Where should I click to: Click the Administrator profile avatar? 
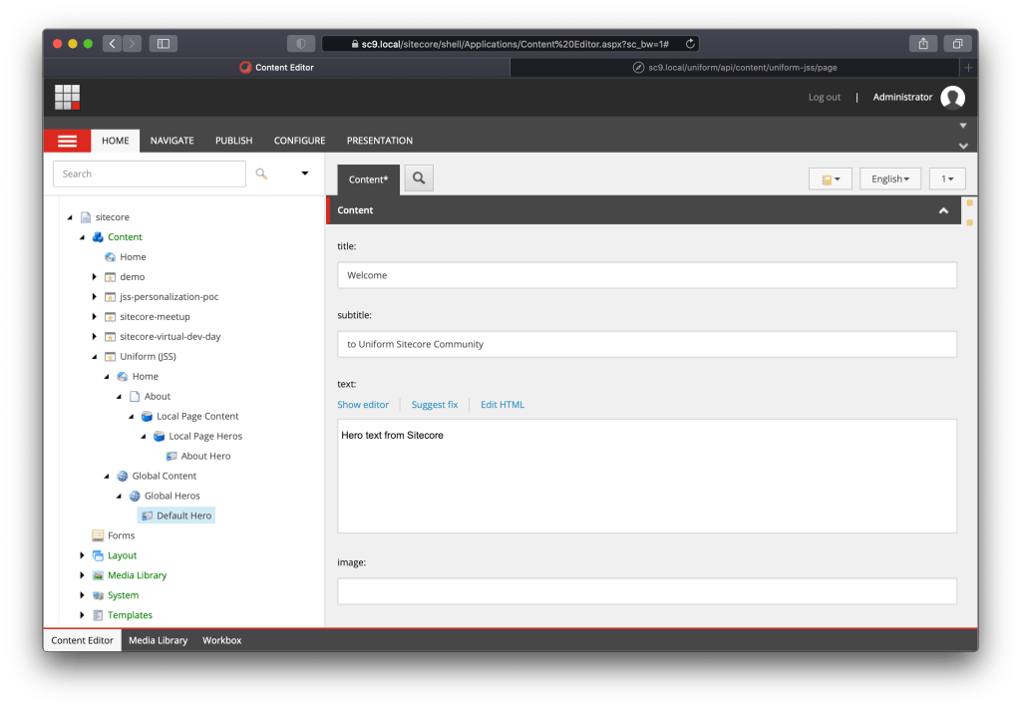coord(953,97)
